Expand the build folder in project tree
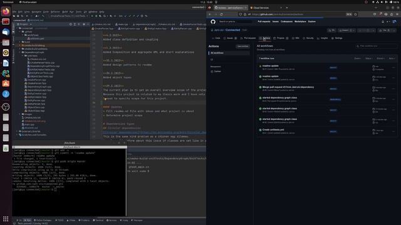The width and height of the screenshot is (401, 225). click(x=20, y=42)
